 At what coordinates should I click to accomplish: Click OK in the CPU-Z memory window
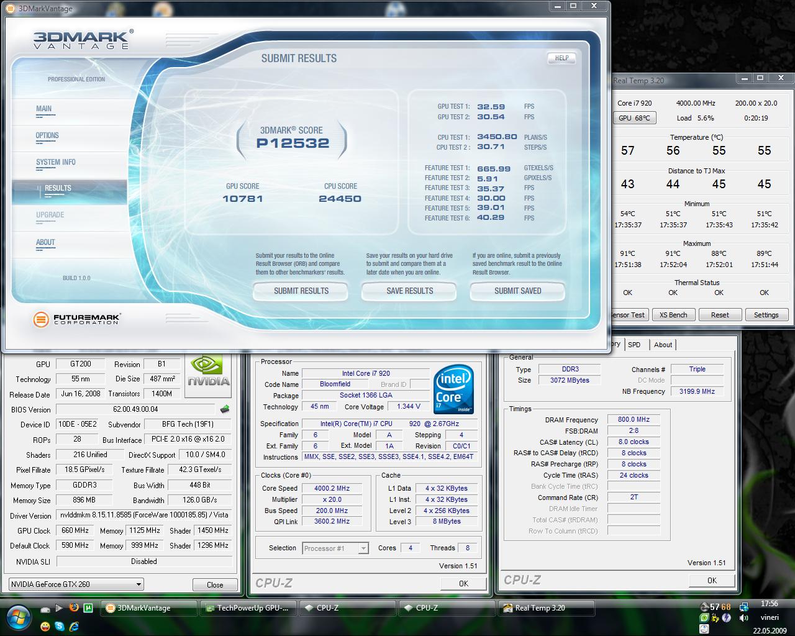coord(712,581)
